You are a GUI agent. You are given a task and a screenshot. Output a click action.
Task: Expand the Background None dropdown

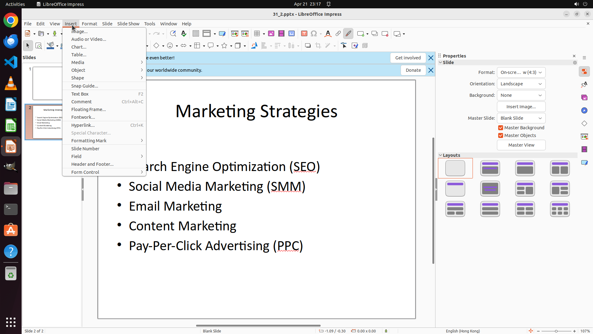(521, 95)
